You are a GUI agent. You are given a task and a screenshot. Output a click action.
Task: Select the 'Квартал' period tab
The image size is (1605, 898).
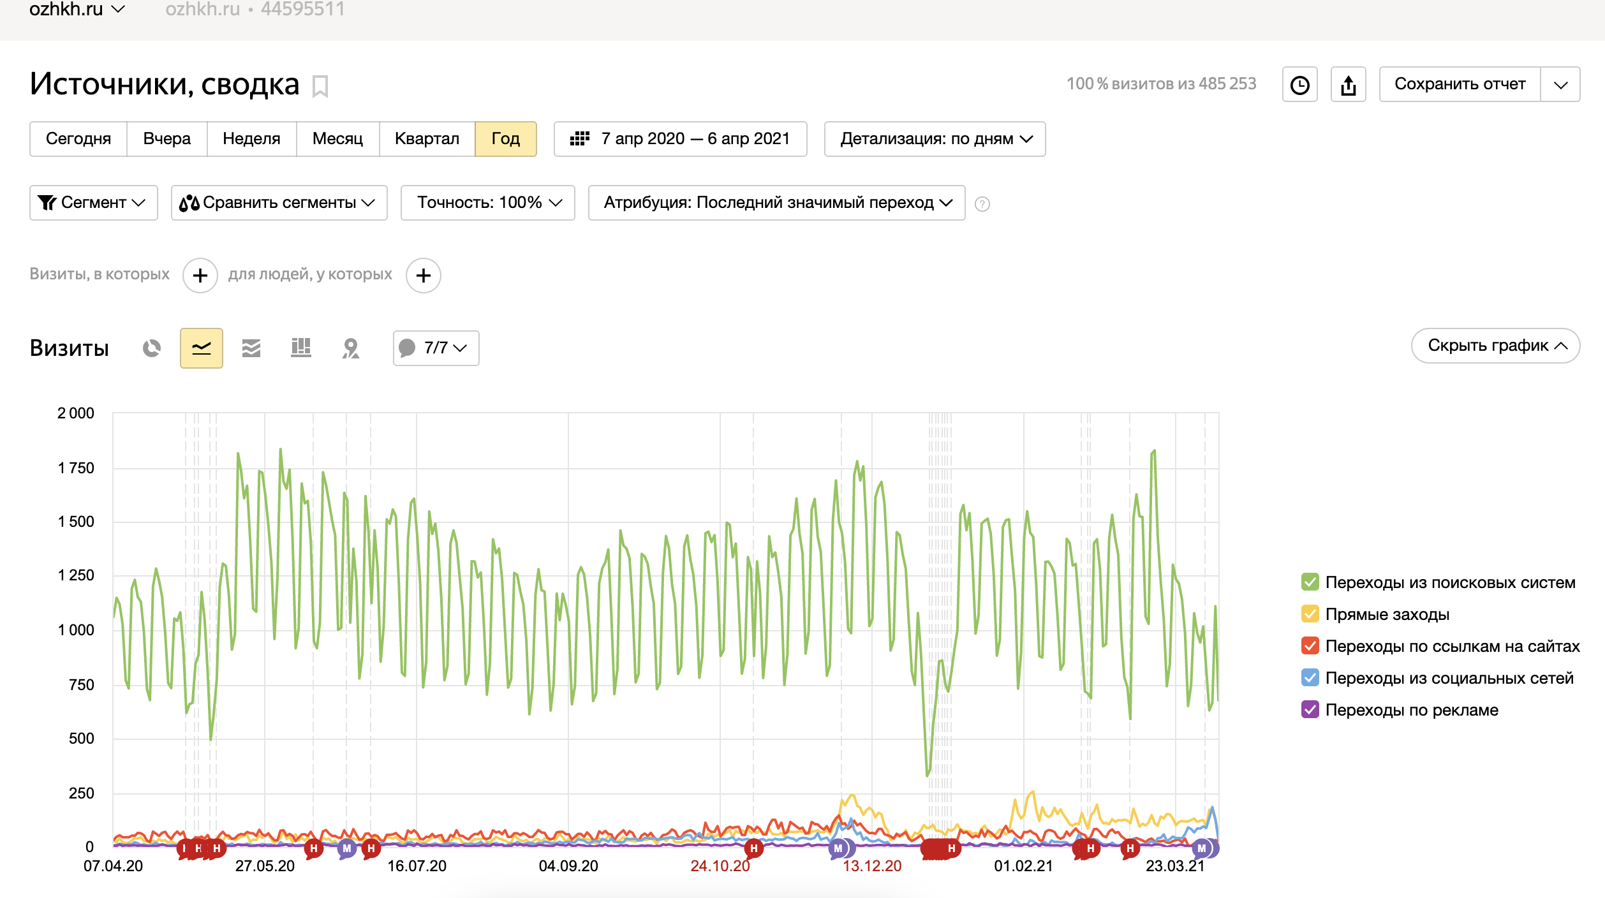[427, 139]
